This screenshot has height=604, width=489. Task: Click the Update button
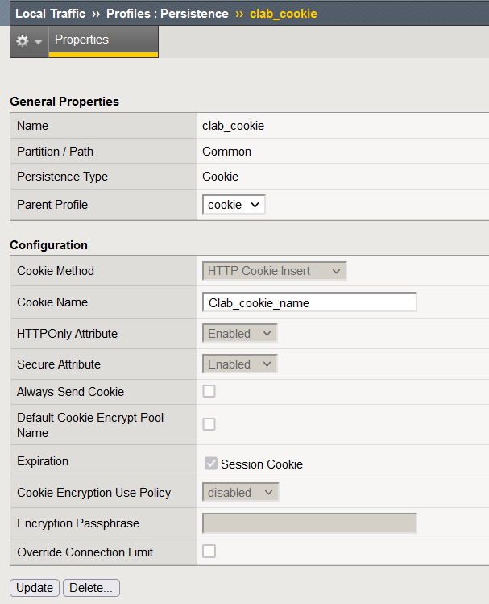click(35, 588)
